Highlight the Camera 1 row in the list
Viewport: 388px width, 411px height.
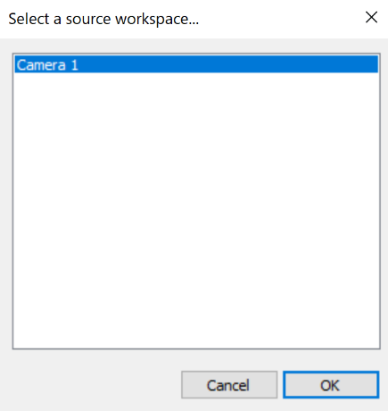coord(196,64)
